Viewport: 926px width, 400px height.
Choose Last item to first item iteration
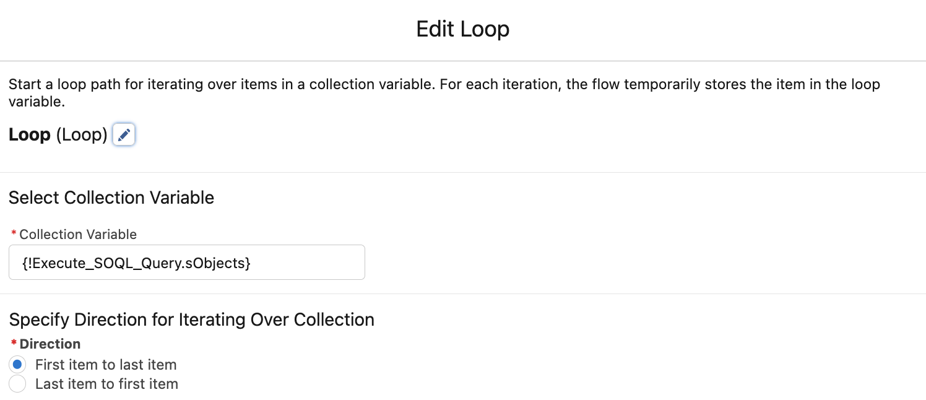17,384
